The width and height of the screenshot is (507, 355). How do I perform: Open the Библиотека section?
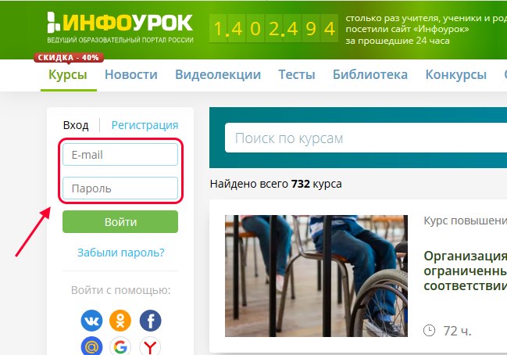[370, 75]
